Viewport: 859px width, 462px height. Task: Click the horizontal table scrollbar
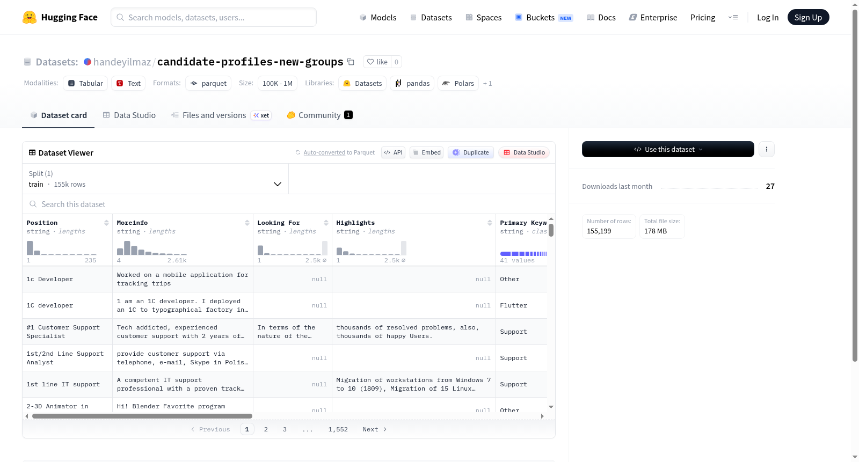tap(142, 416)
